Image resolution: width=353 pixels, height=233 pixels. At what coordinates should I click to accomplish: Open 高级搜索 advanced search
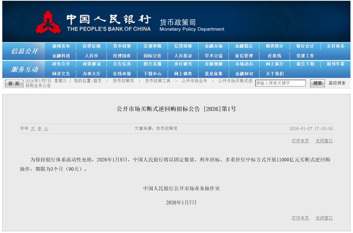337,83
